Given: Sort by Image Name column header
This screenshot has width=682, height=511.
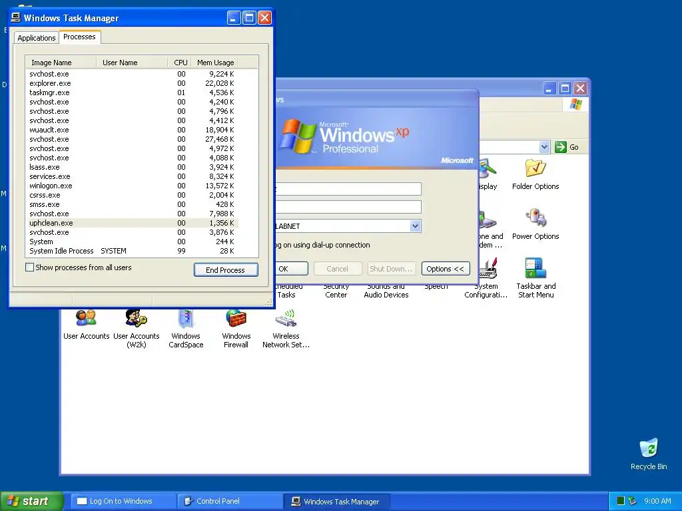Looking at the screenshot, I should point(61,63).
